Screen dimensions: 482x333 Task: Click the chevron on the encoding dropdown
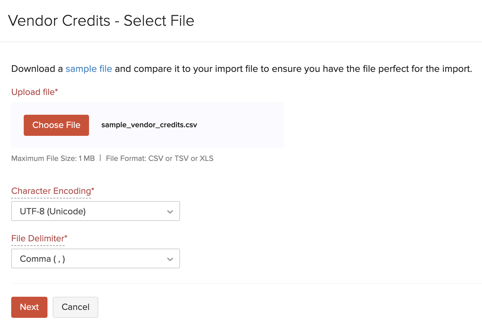[170, 211]
